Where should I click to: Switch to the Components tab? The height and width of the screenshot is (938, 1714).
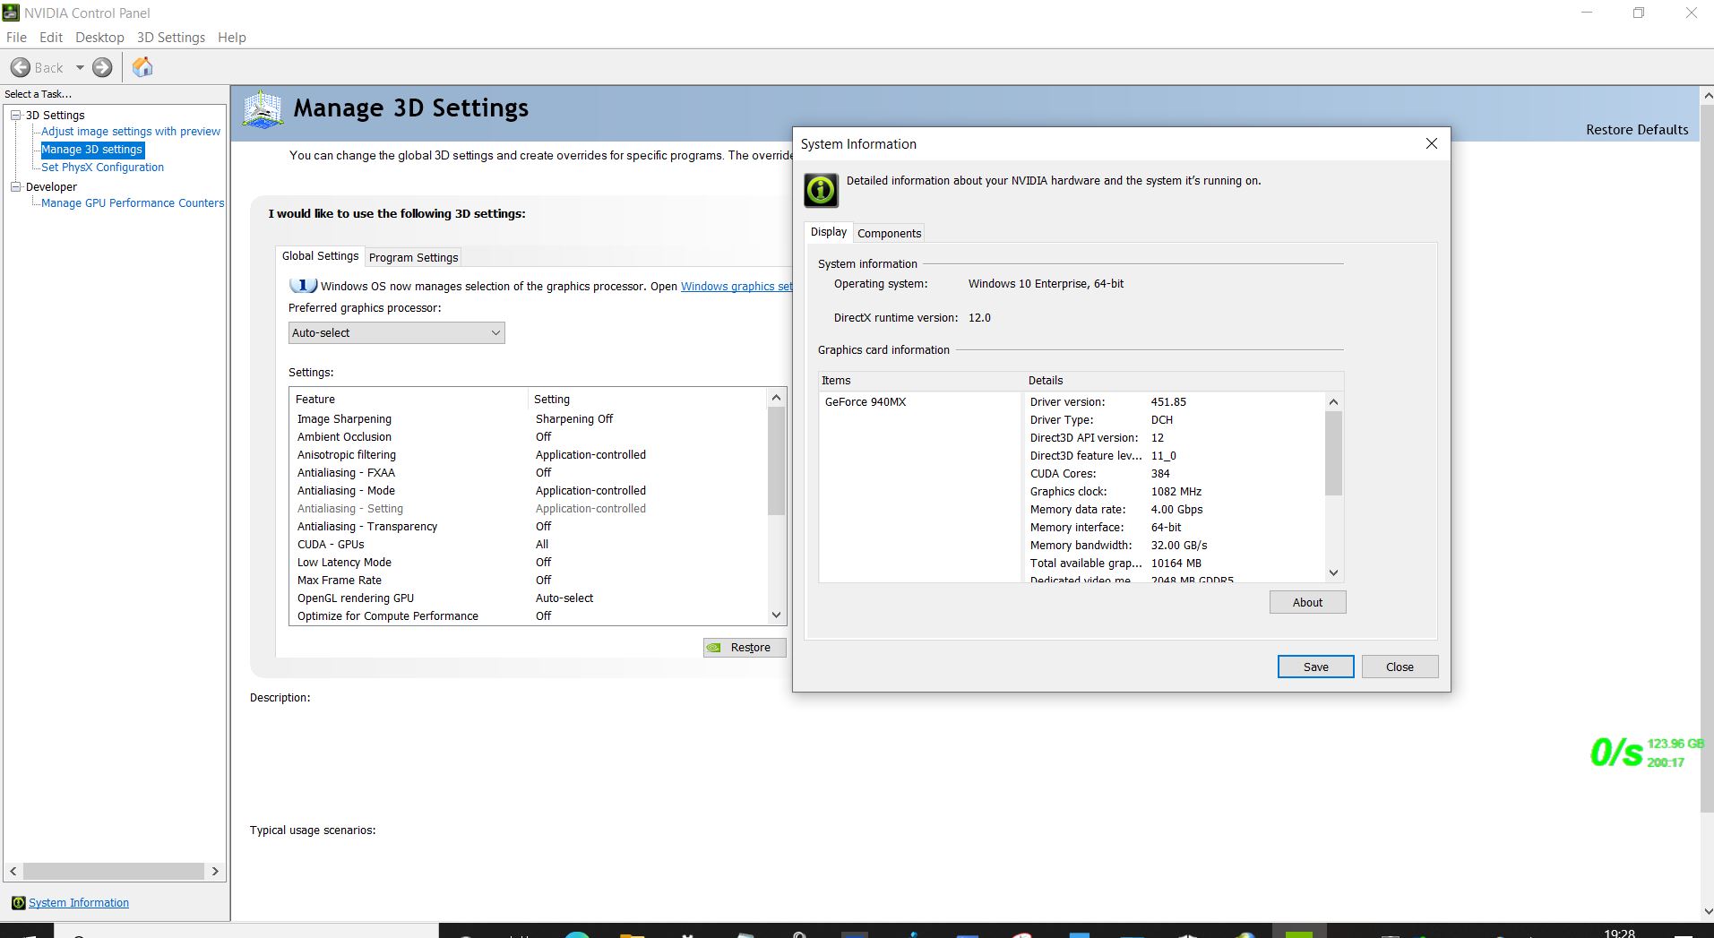889,234
